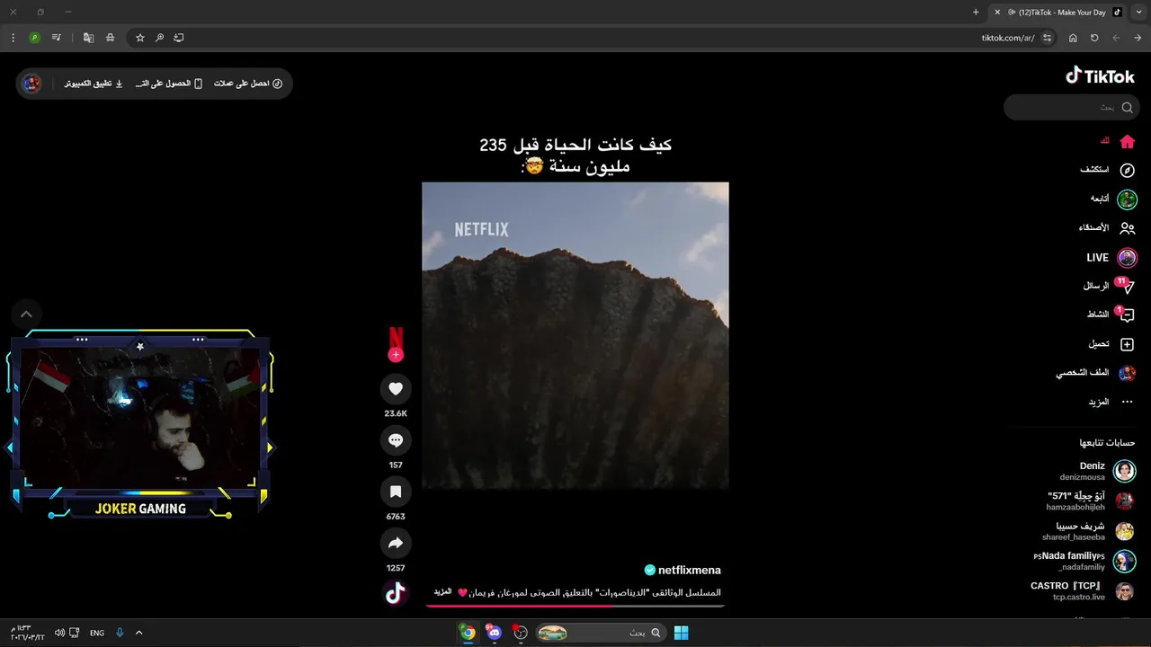This screenshot has height=647, width=1151.
Task: Open the comments bubble showing 157
Action: click(x=396, y=440)
